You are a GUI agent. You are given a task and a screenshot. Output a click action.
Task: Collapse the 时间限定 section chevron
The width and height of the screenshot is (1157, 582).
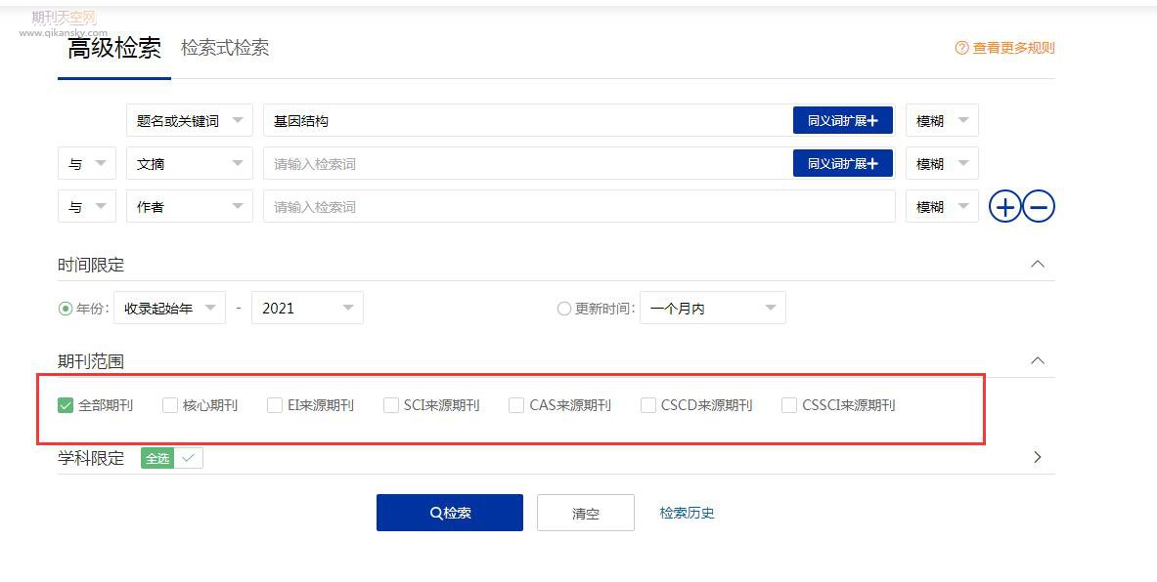point(1038,265)
